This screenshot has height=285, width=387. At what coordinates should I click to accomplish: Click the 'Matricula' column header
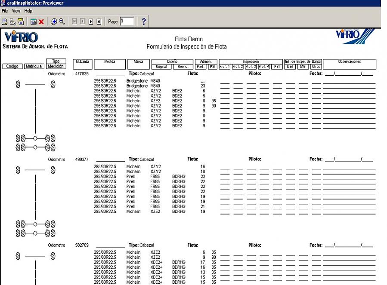click(34, 66)
